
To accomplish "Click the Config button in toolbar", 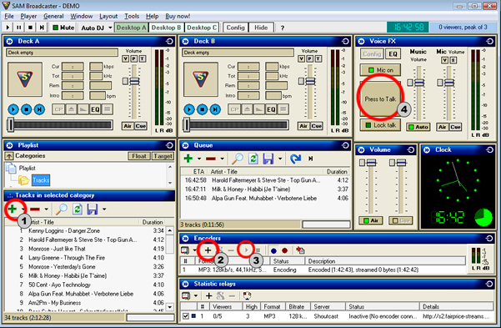I will click(x=235, y=28).
